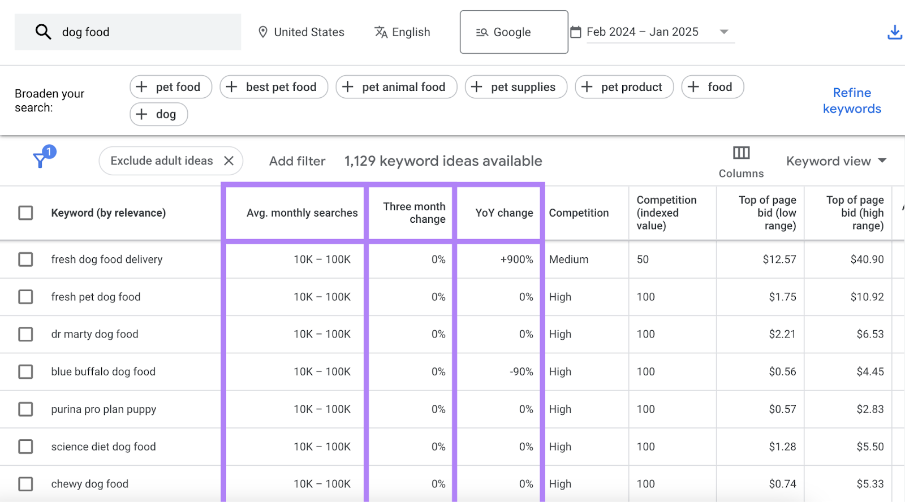Click the calendar icon beside date range
Viewport: 905px width, 502px height.
[x=576, y=32]
